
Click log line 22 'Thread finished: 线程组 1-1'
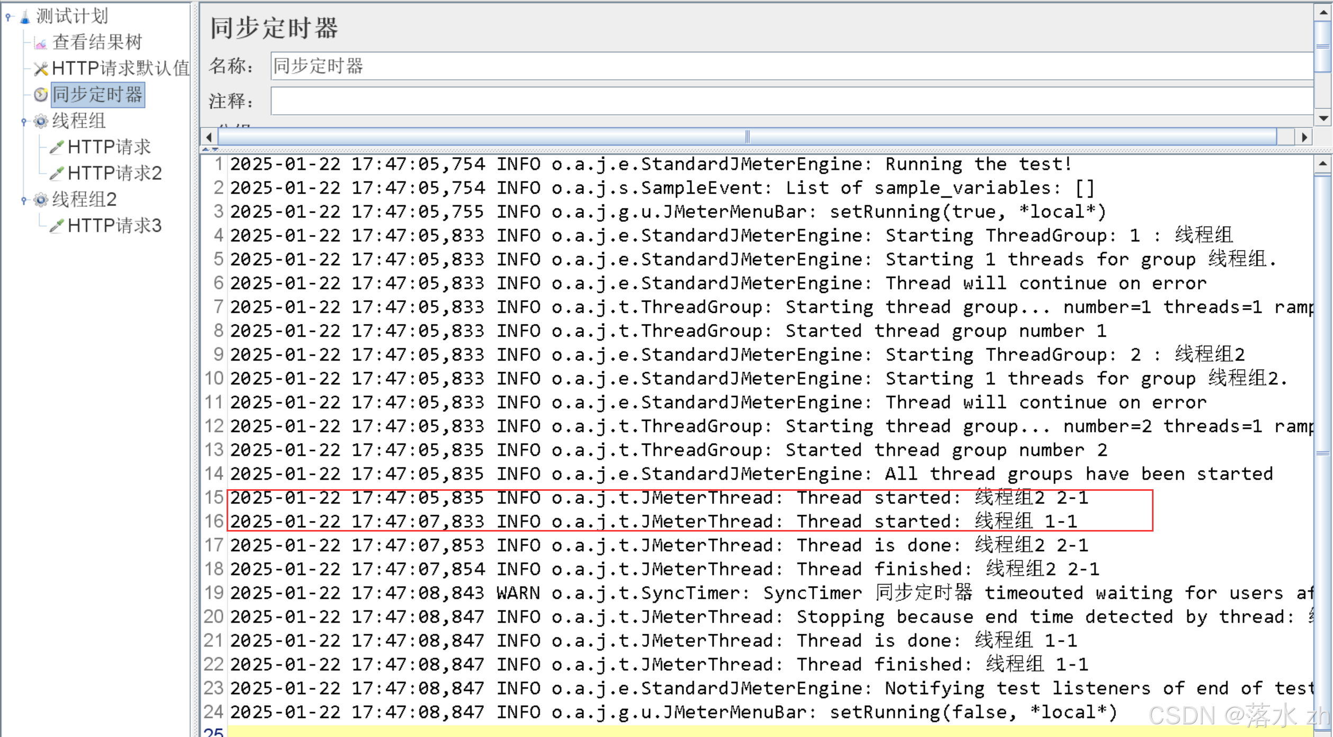[659, 664]
